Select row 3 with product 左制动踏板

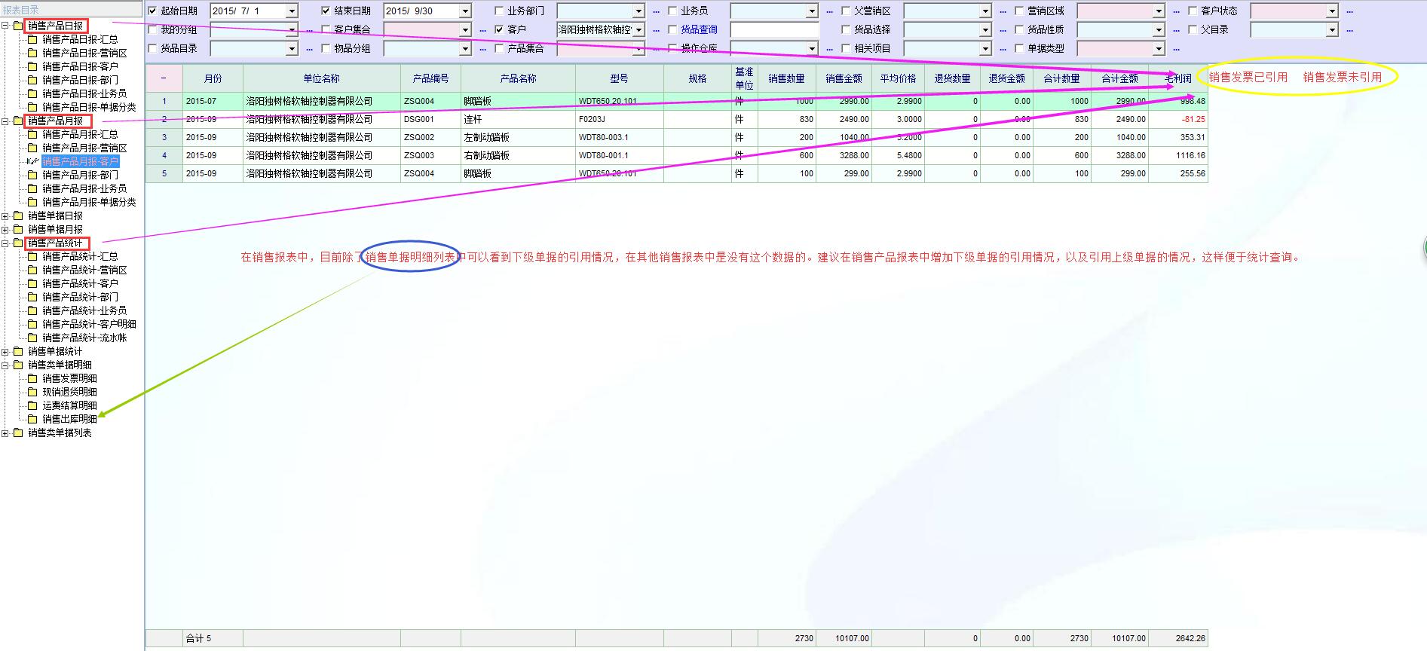pos(486,137)
